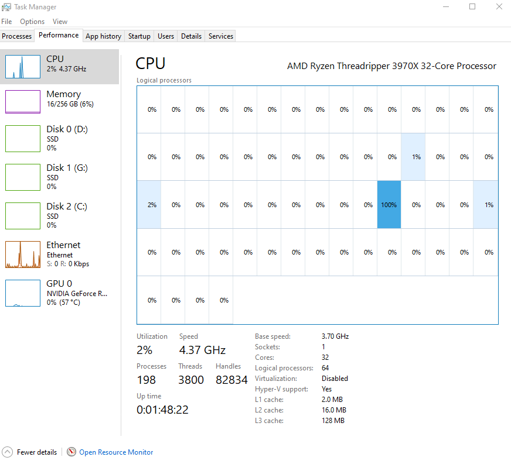Screen dimensions: 511x464
Task: Switch to the Startup tab
Action: [139, 36]
